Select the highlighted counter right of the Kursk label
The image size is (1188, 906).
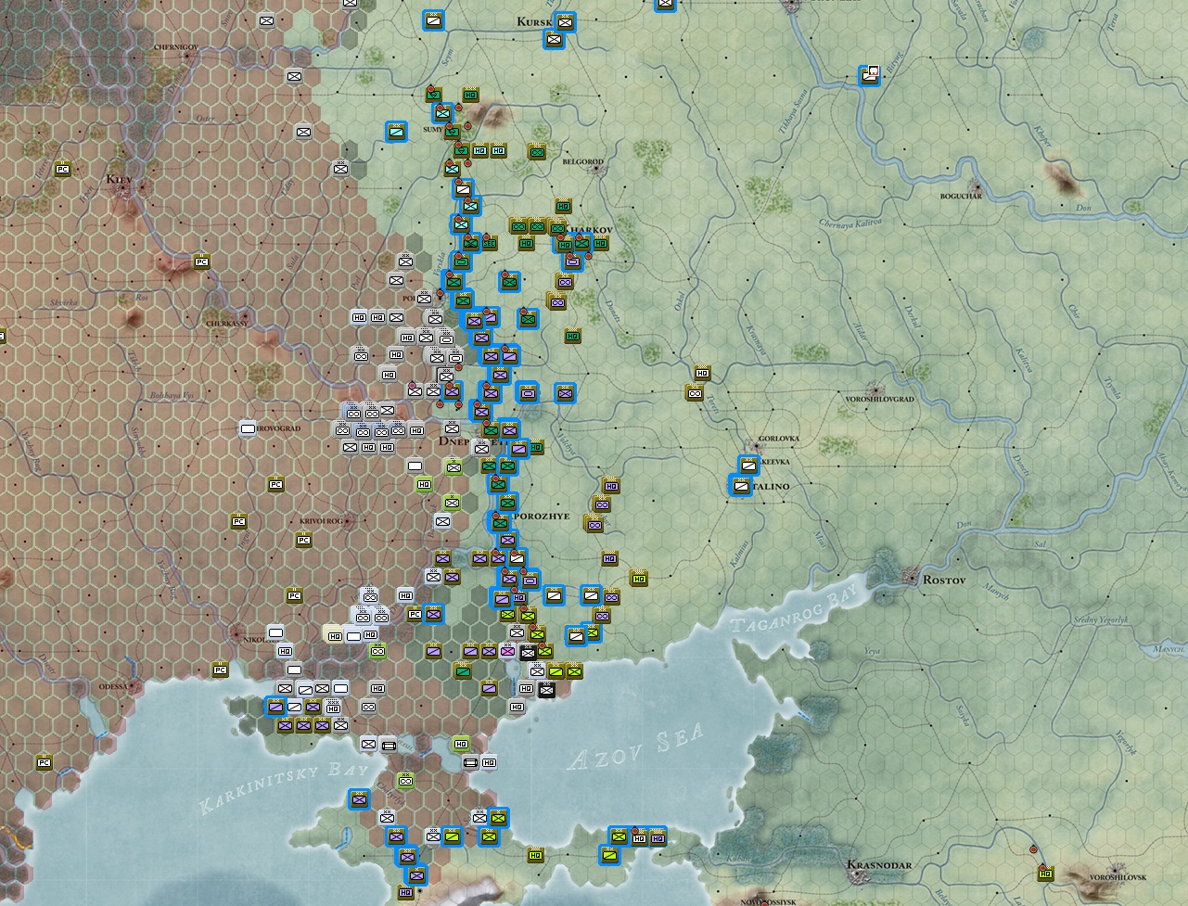(565, 21)
